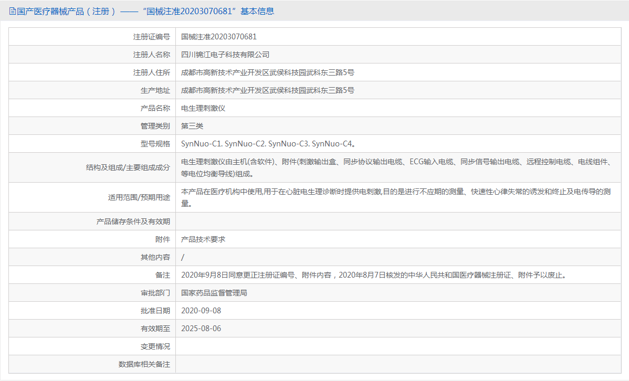Click the label 产品名称

click(155, 108)
